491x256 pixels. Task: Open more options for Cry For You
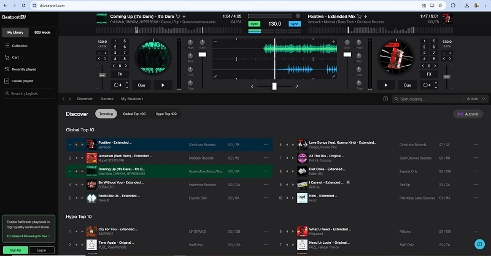pyautogui.click(x=266, y=231)
